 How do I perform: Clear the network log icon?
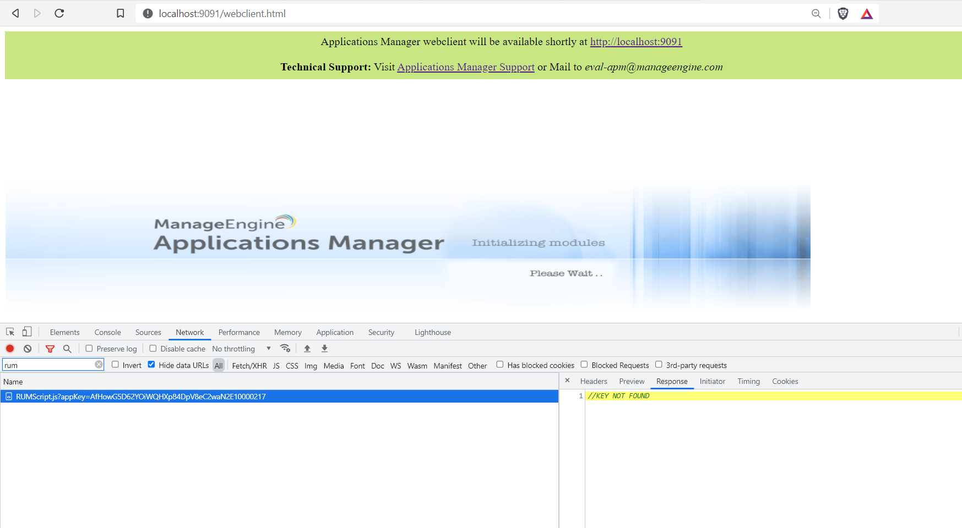click(x=28, y=349)
